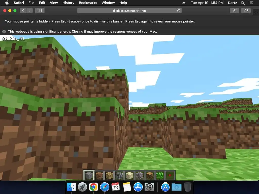The image size is (259, 194).
Task: Select the sand block hotbar slot
Action: pos(129,175)
